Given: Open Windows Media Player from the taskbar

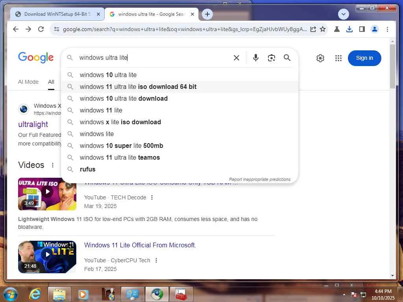Looking at the screenshot, I should (x=83, y=294).
